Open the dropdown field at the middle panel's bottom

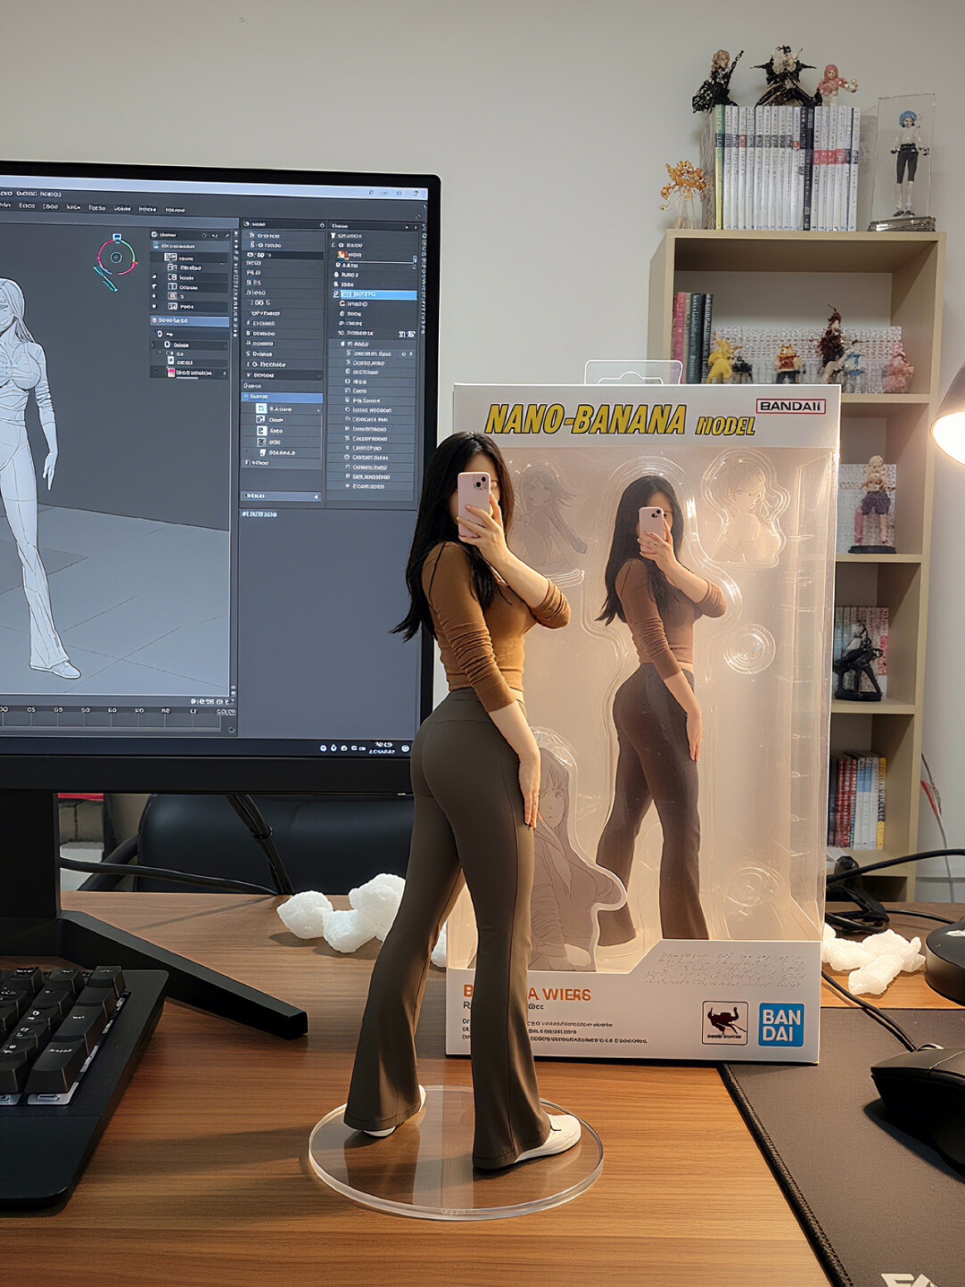(x=281, y=496)
